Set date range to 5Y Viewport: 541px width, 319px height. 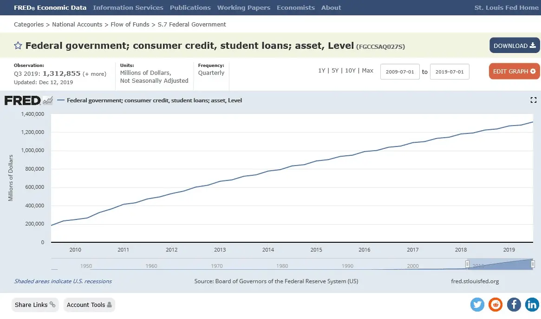coord(335,71)
